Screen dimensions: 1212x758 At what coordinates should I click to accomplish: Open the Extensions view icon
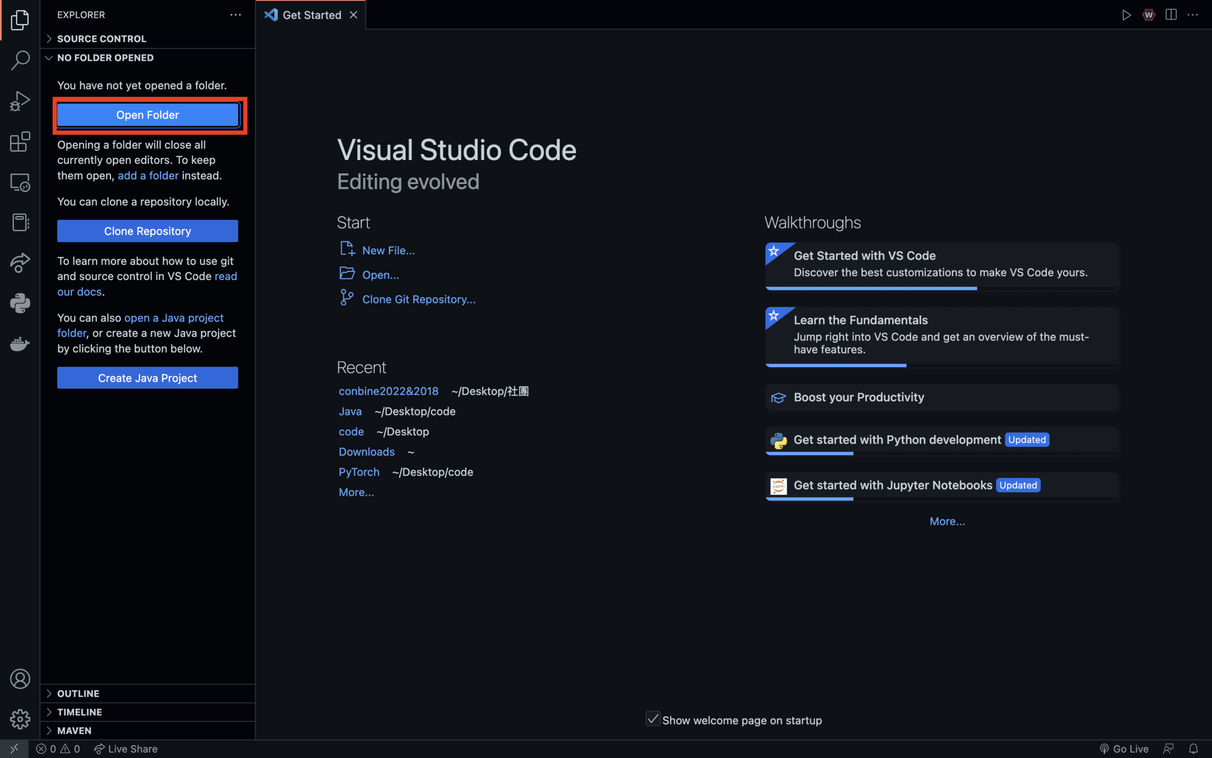pyautogui.click(x=20, y=141)
